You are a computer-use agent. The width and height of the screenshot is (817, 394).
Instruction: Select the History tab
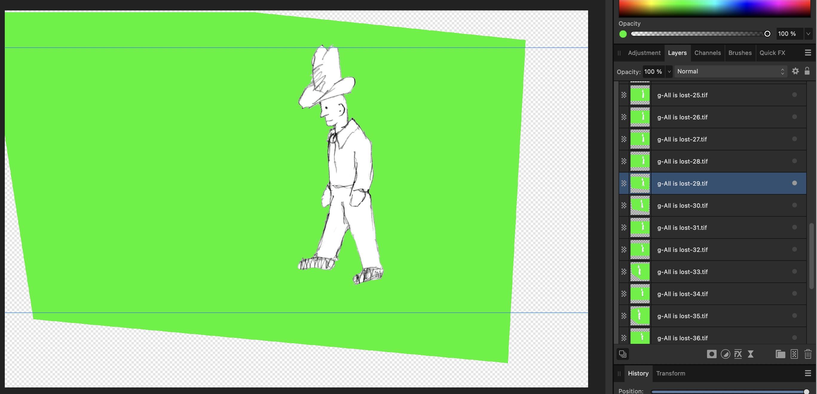(638, 373)
